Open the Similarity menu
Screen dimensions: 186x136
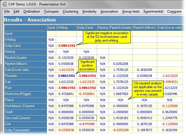click(x=89, y=11)
